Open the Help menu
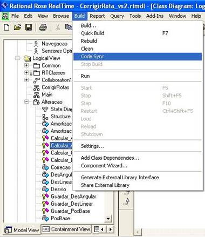Viewport: 205px width, 237px height. click(196, 16)
